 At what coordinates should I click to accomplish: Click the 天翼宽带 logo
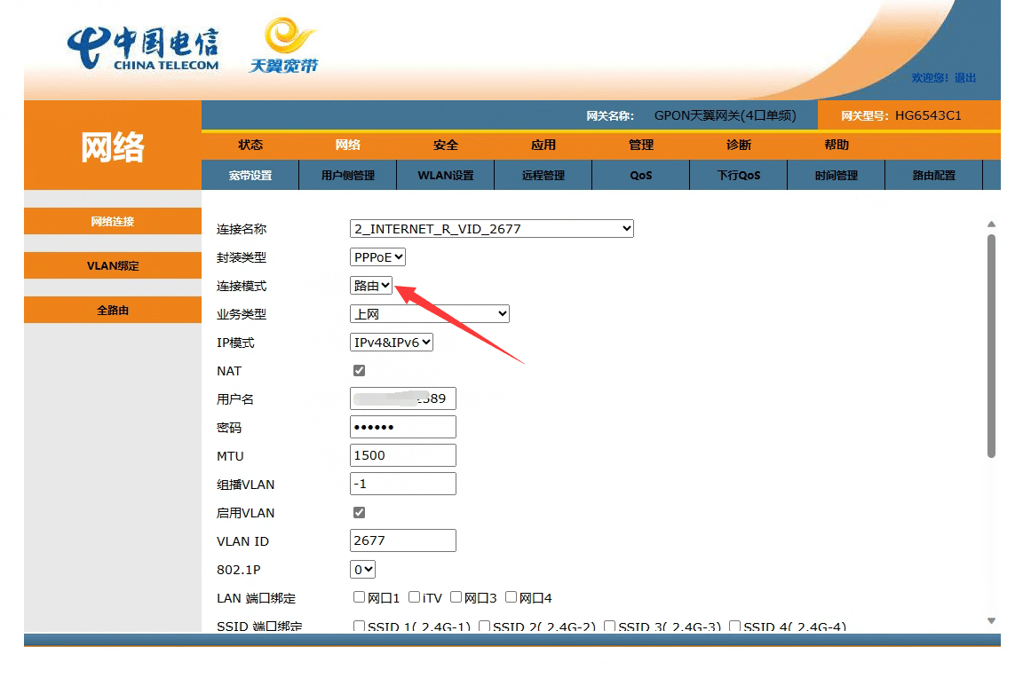coord(284,46)
